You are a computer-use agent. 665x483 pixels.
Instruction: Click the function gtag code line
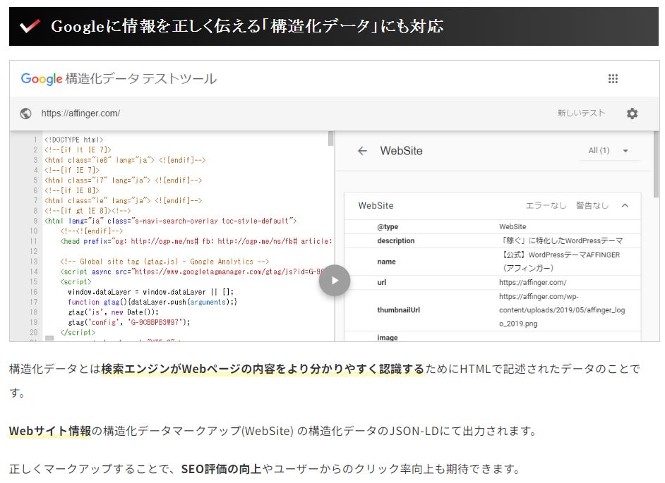(x=152, y=302)
